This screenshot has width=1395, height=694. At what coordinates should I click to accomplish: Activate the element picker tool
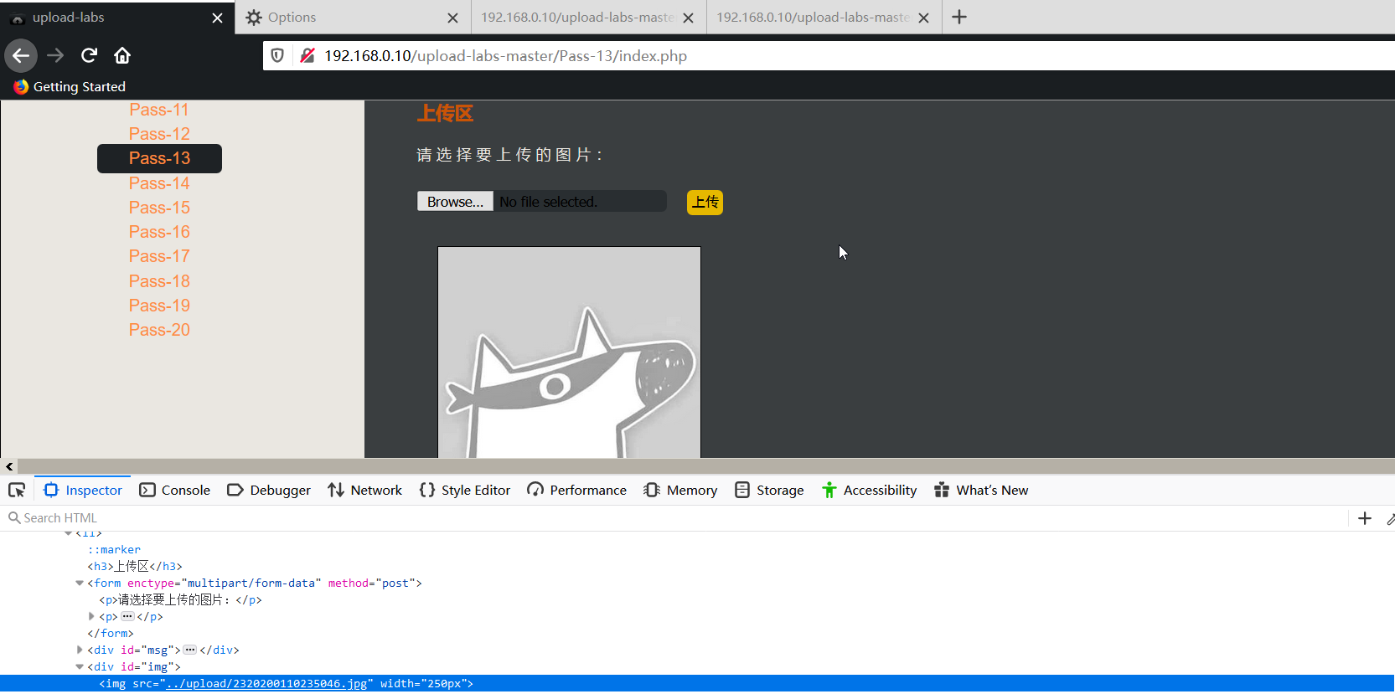[17, 491]
